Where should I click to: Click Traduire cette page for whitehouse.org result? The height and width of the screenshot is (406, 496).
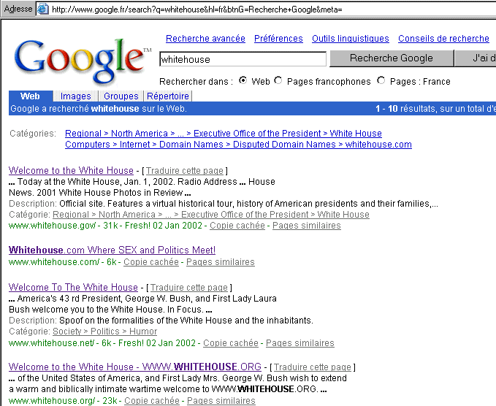[313, 367]
